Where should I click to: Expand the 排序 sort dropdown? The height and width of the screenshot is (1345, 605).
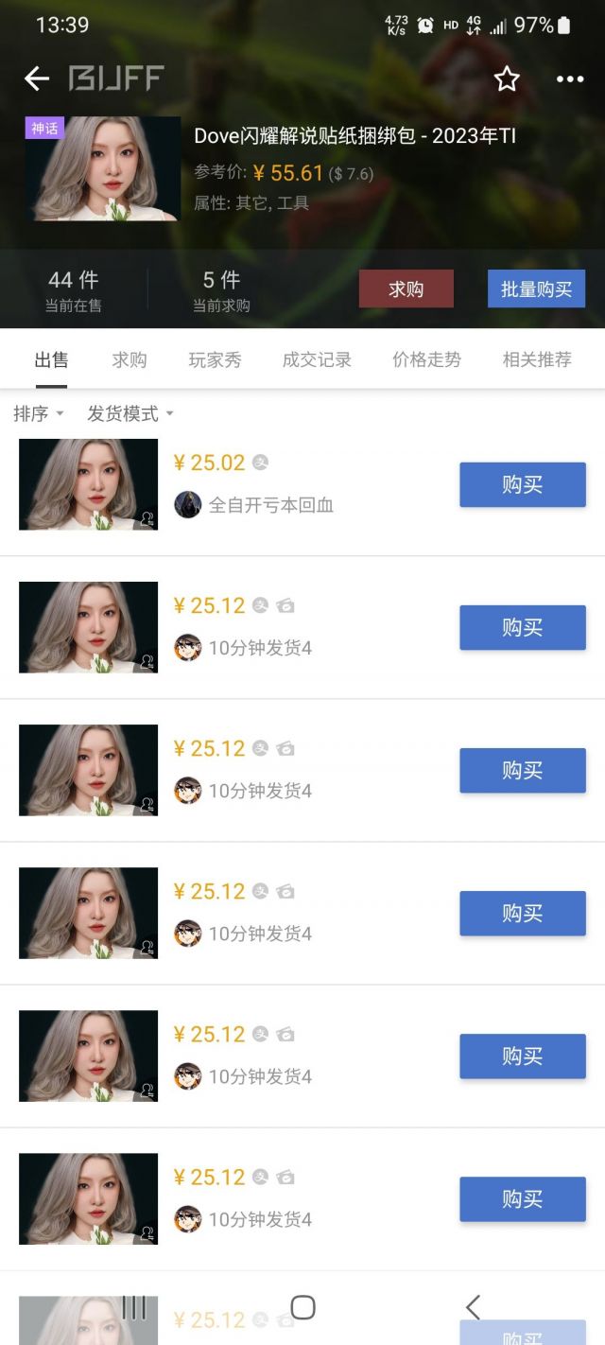pyautogui.click(x=38, y=413)
